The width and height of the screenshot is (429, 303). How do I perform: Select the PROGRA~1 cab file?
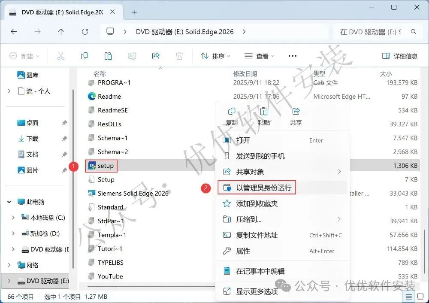click(x=114, y=82)
